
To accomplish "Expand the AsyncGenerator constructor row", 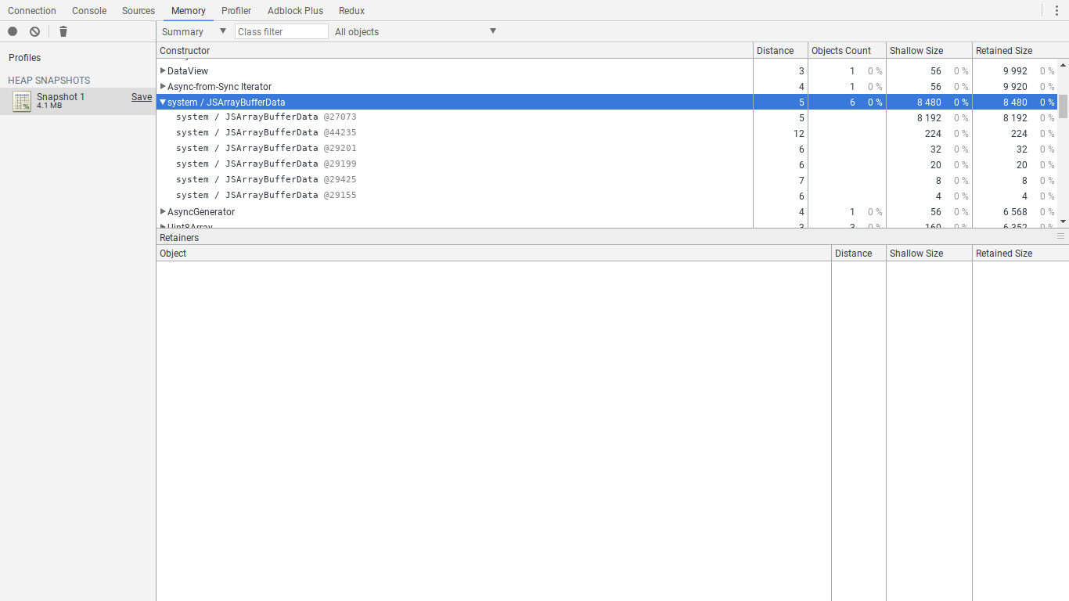I will 163,211.
